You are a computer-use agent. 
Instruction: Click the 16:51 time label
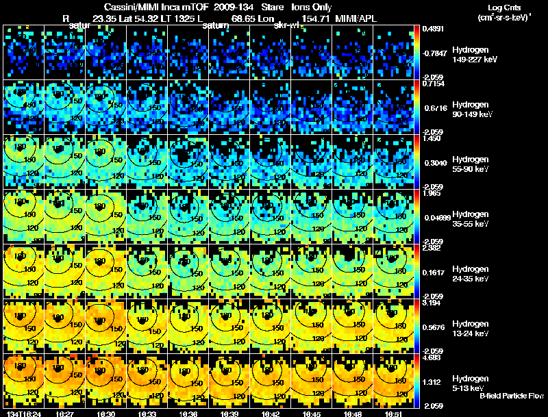(x=393, y=414)
